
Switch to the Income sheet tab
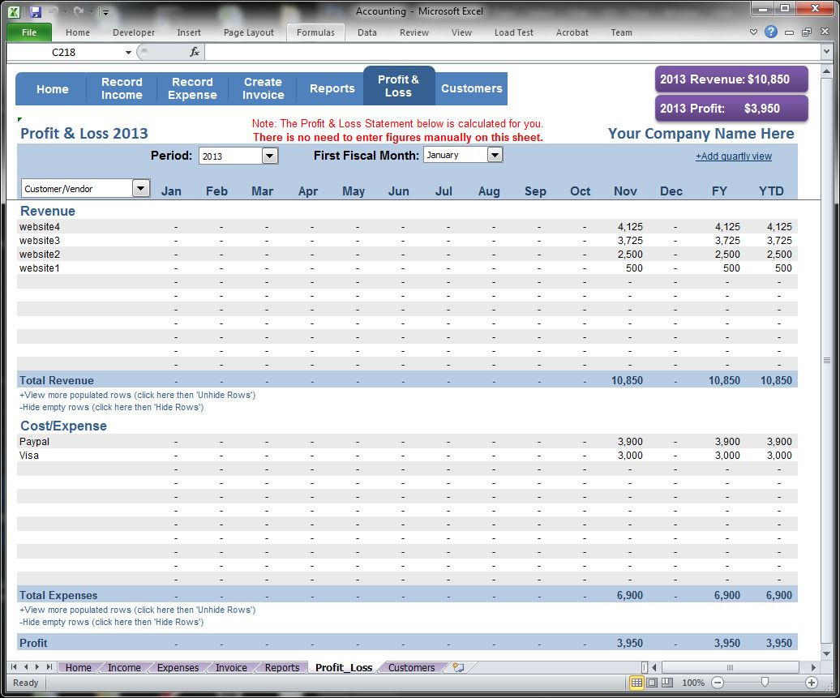coord(124,667)
